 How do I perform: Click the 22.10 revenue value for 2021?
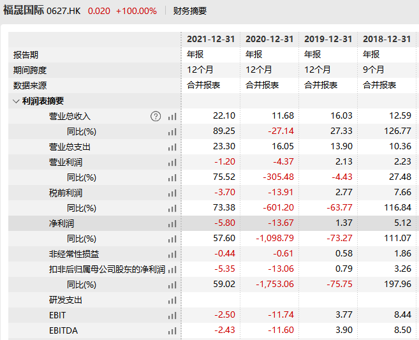[x=224, y=115]
